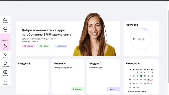The width and height of the screenshot is (169, 95).
Task: Open the Задачи lightning sidebar item
Action: point(5,55)
